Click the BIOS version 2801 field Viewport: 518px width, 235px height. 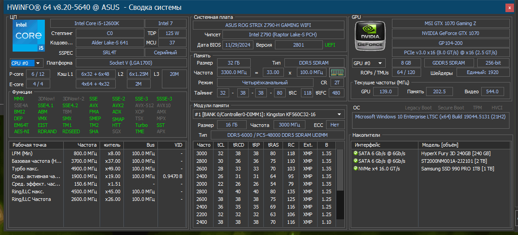299,45
